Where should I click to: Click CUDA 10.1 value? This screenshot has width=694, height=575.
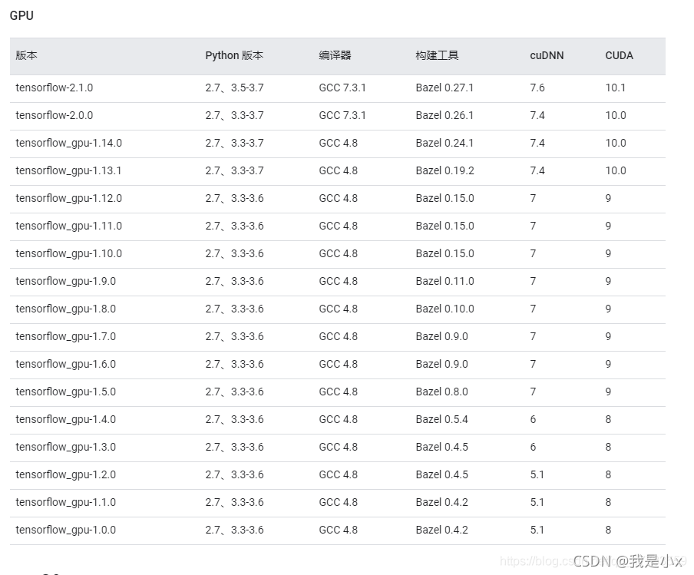[615, 88]
